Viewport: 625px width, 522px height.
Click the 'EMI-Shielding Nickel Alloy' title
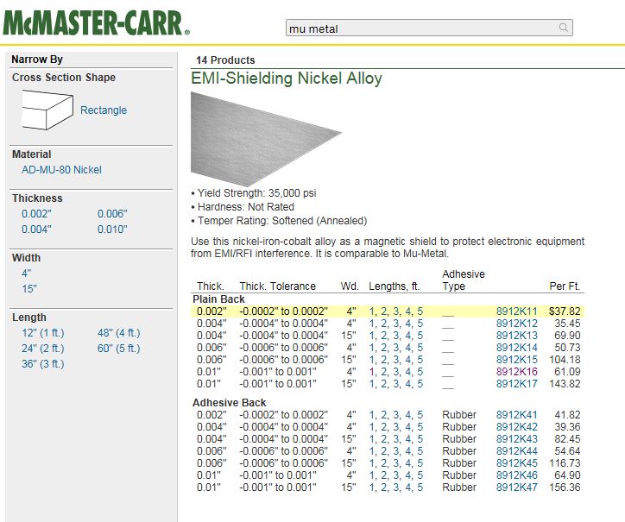point(287,79)
